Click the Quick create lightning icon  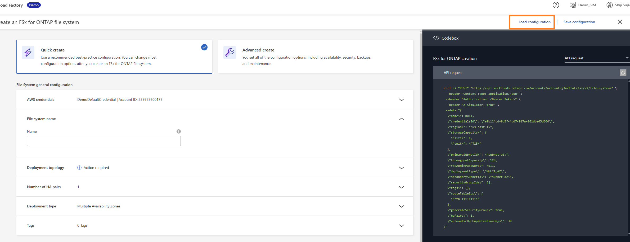tap(28, 53)
